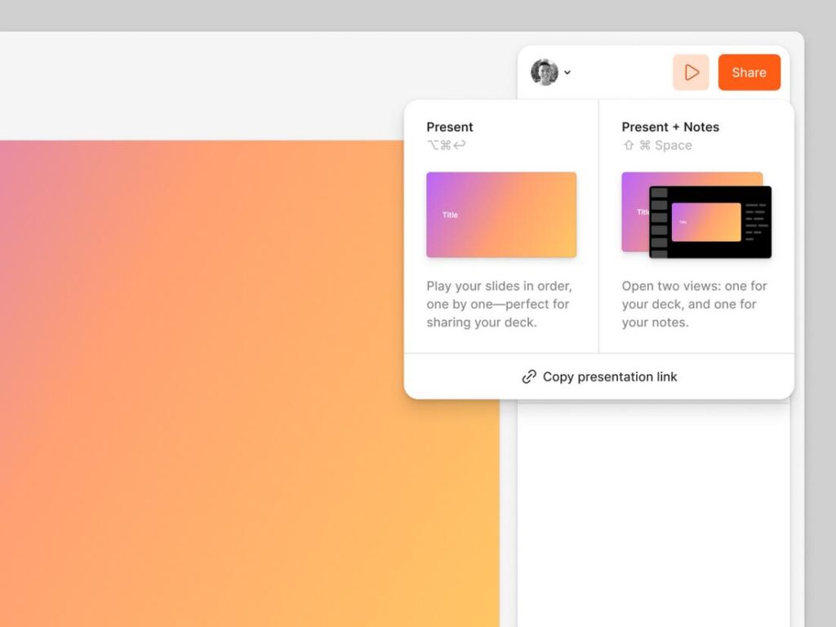Click the user avatar photo
This screenshot has height=627, width=836.
coord(545,72)
